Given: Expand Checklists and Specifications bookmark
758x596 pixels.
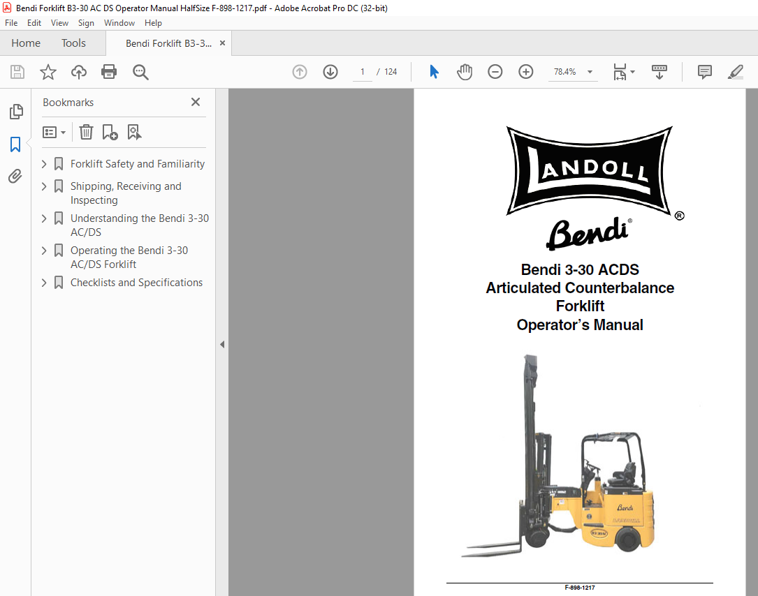Looking at the screenshot, I should 44,283.
